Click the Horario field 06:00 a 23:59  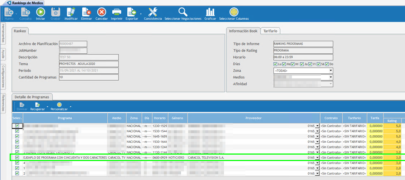[x=303, y=57]
